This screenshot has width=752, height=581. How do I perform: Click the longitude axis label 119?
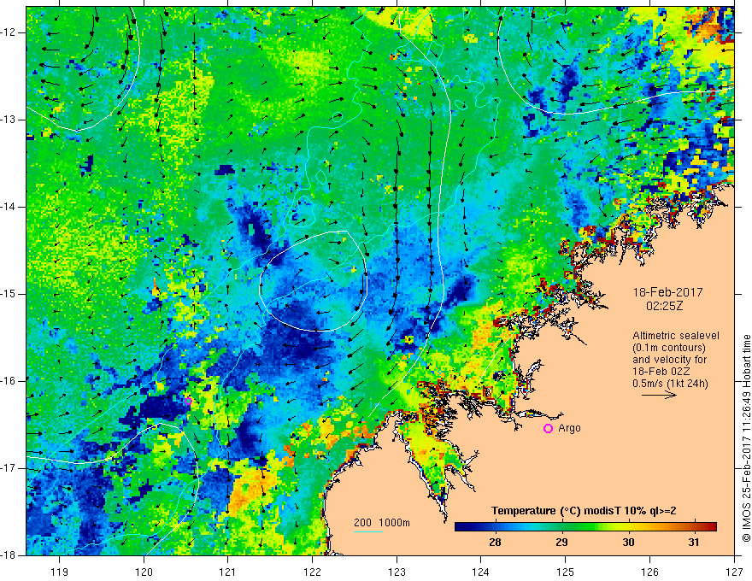(x=60, y=572)
